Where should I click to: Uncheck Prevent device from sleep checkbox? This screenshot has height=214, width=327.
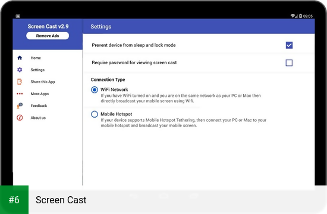[289, 45]
